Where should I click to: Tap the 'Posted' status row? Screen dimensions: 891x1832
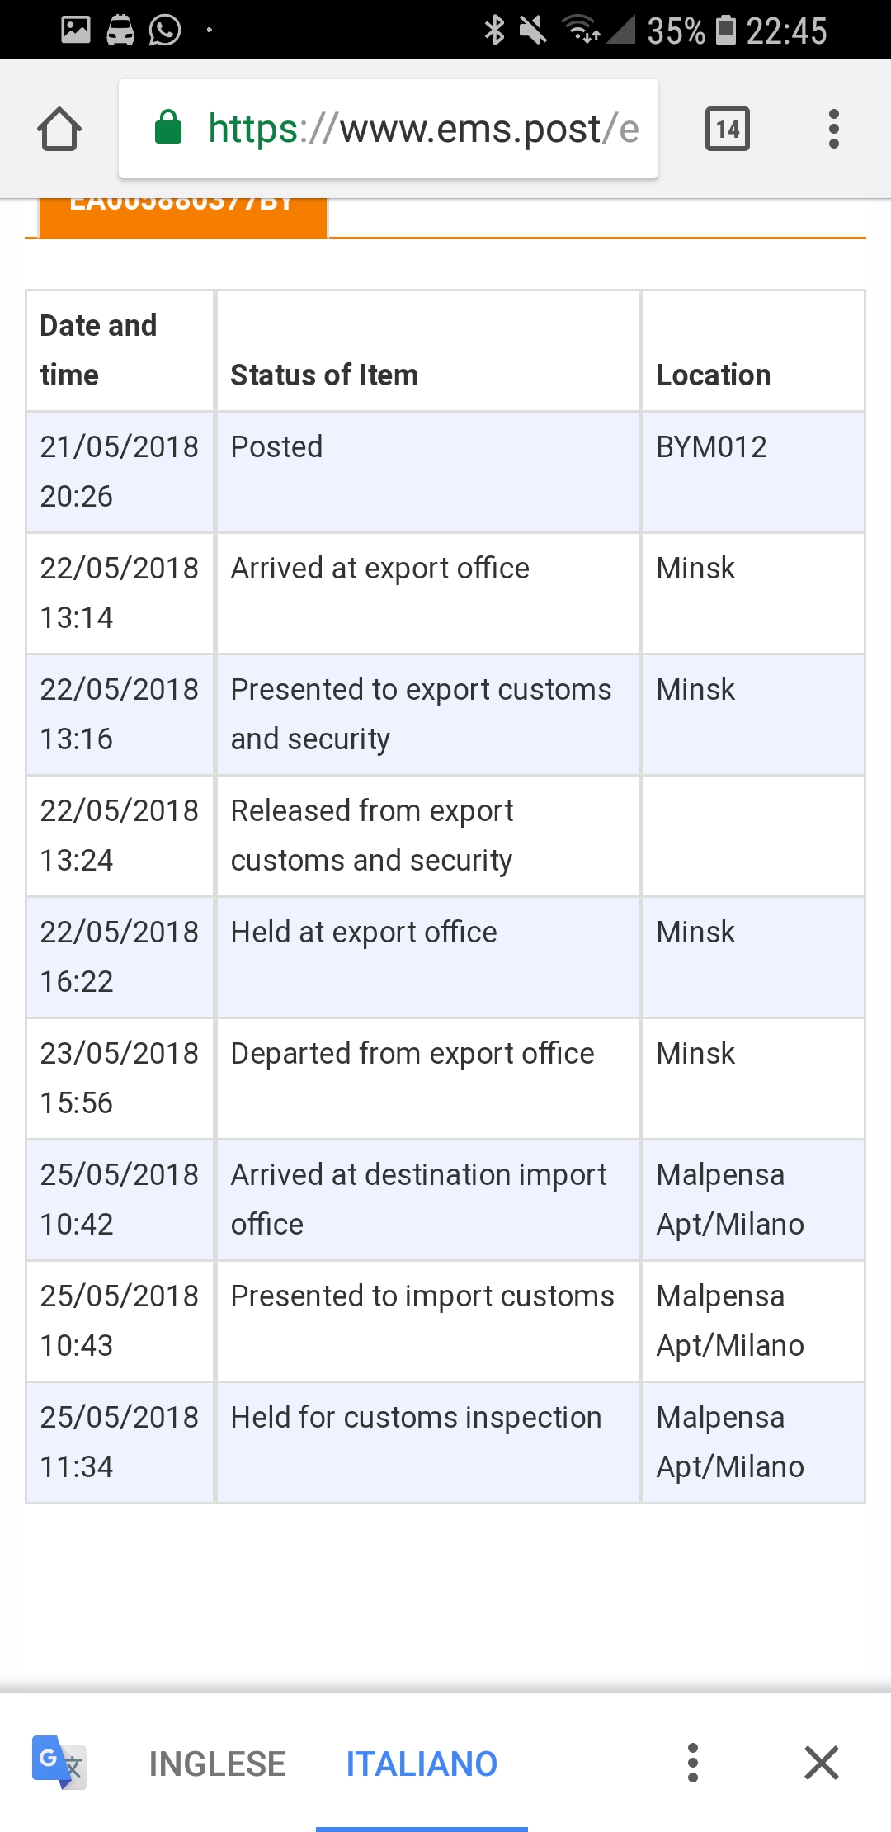pos(276,447)
